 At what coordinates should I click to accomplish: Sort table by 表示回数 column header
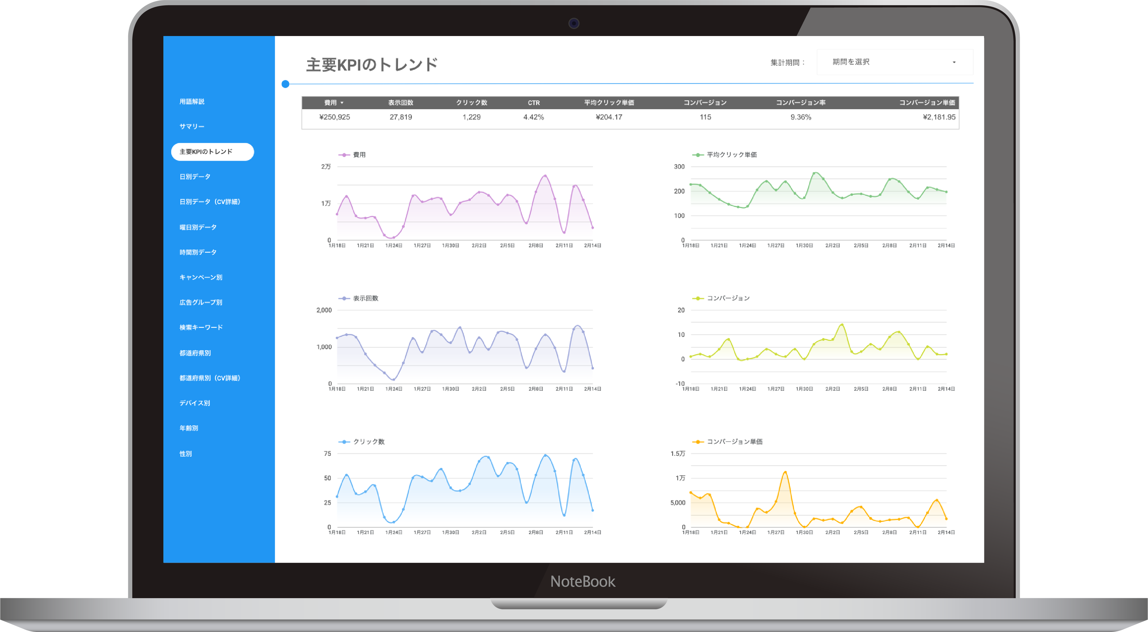(x=400, y=102)
